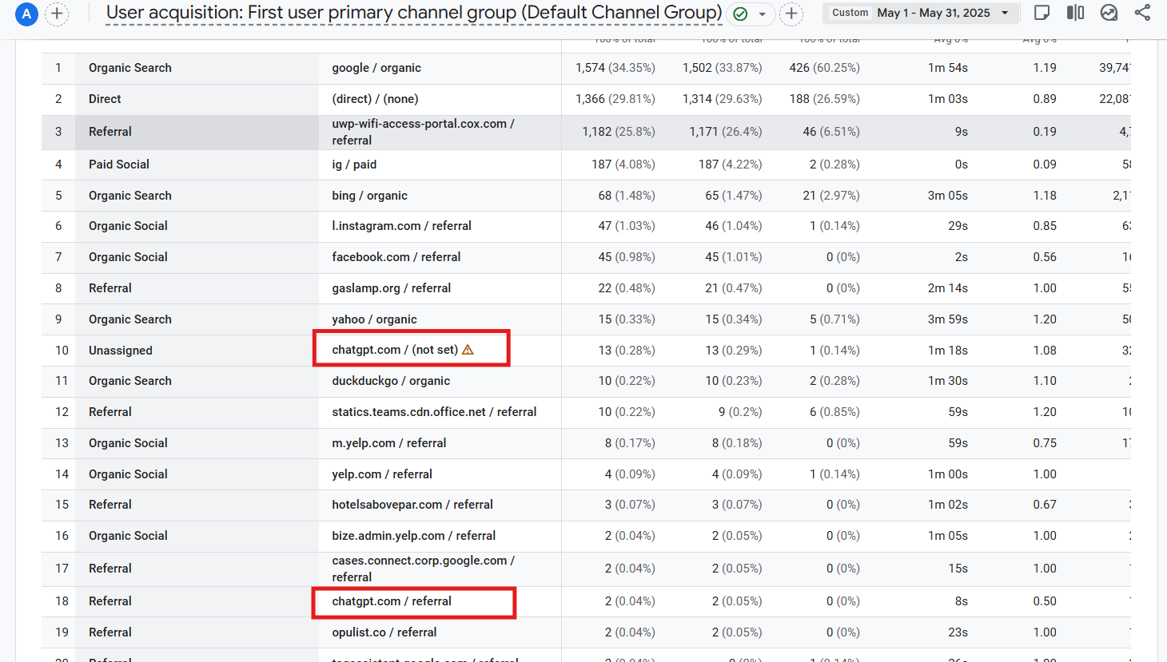
Task: Click the value 1,182 (25.8%)
Action: (619, 132)
